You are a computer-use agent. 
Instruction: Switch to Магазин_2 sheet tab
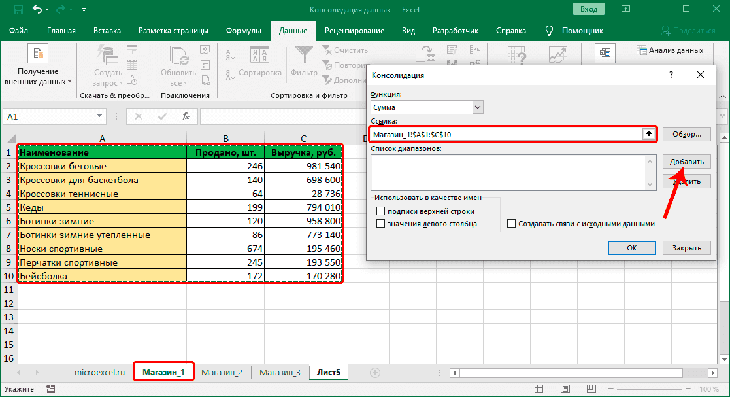[x=222, y=372]
